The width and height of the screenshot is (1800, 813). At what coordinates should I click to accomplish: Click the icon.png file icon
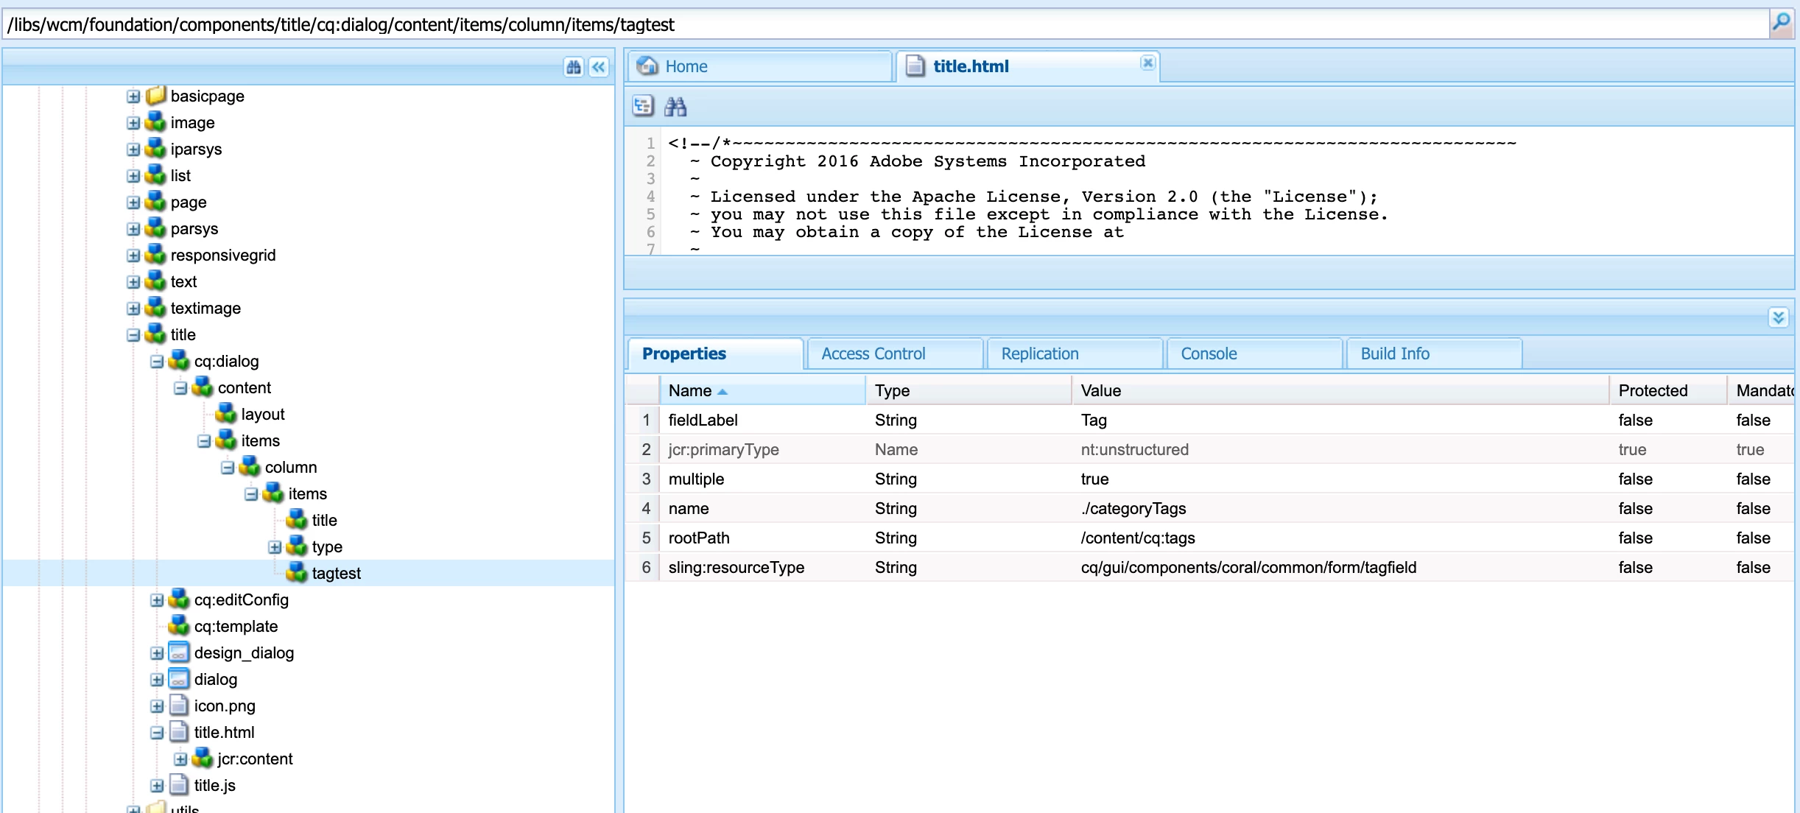[x=179, y=705]
